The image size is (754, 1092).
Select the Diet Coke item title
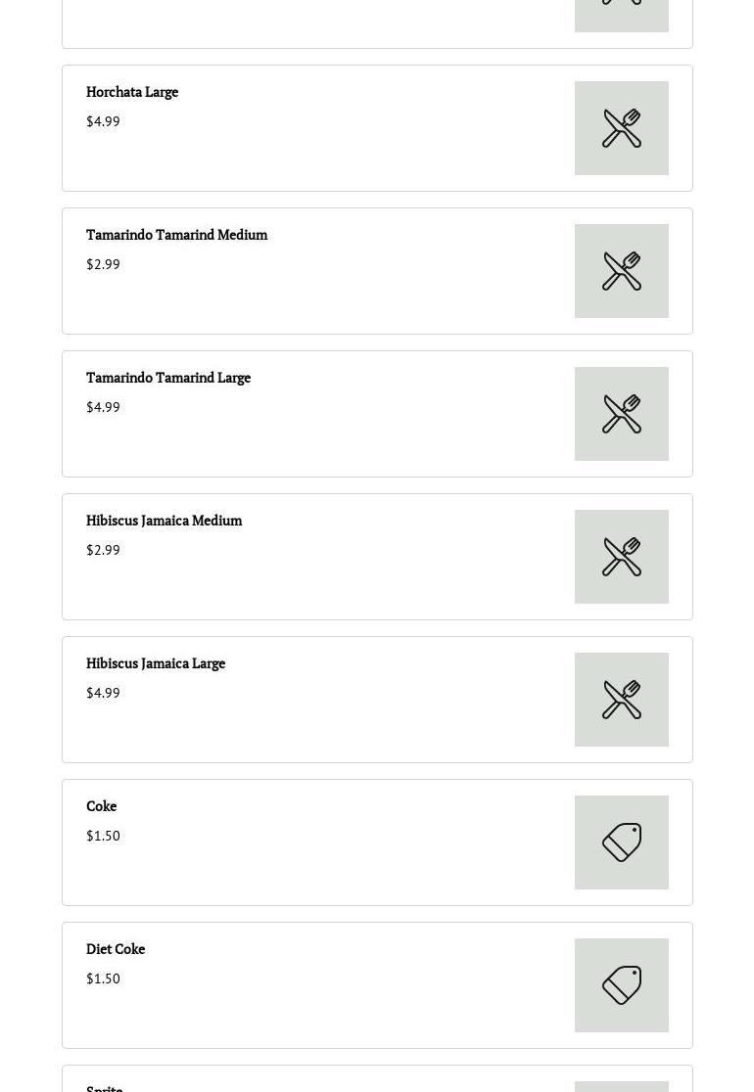(x=116, y=948)
